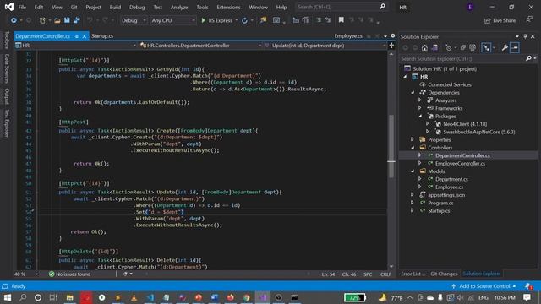541x304 pixels.
Task: Click the account avatar badge
Action: pyautogui.click(x=470, y=7)
